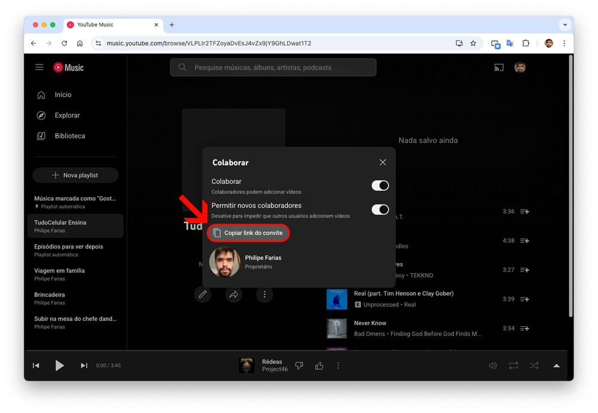
Task: Disable Permitir novos colaboradores switch
Action: (380, 210)
